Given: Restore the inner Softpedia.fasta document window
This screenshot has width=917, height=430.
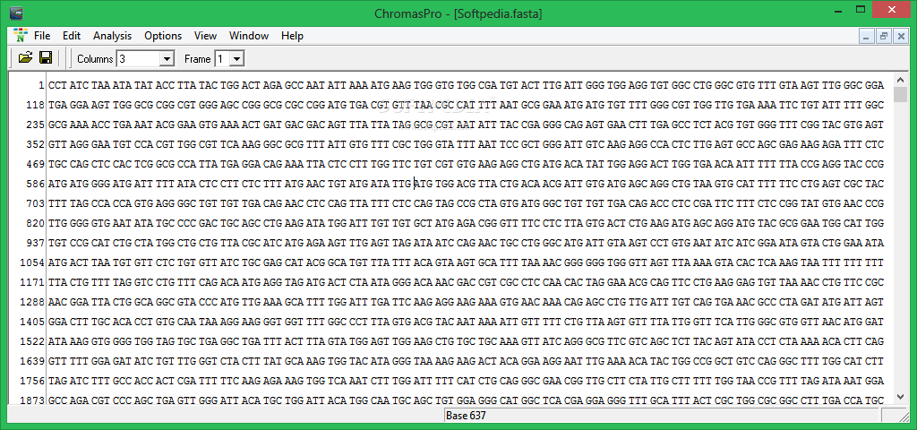Looking at the screenshot, I should 884,36.
